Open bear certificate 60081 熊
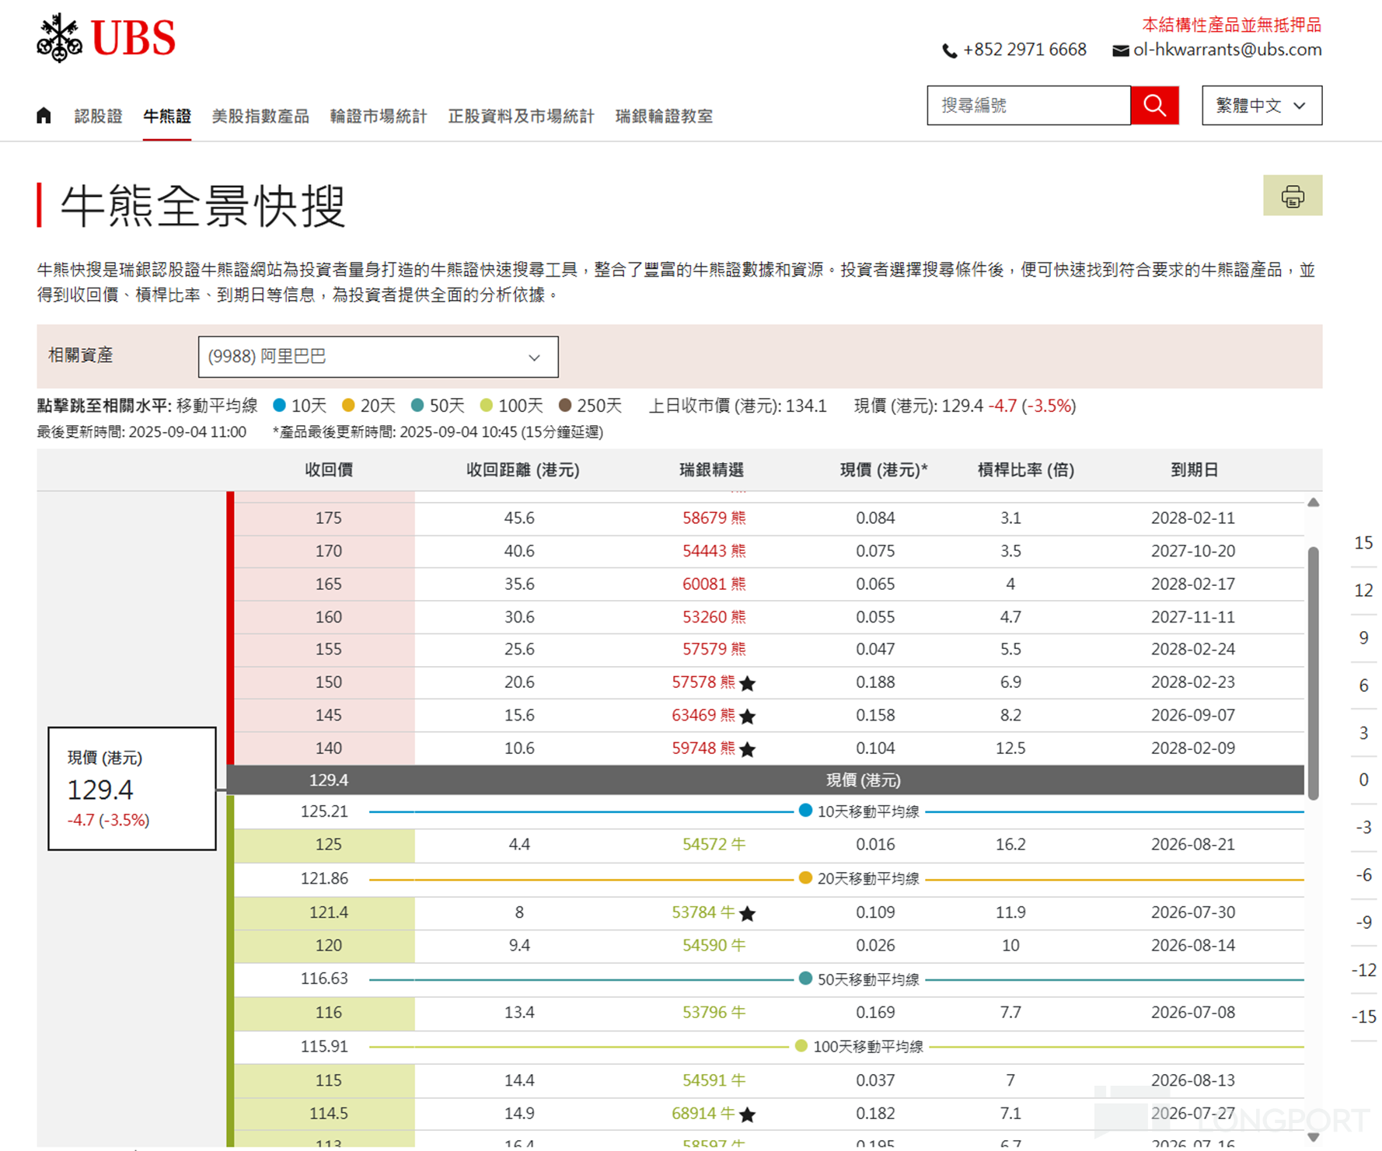 714,584
